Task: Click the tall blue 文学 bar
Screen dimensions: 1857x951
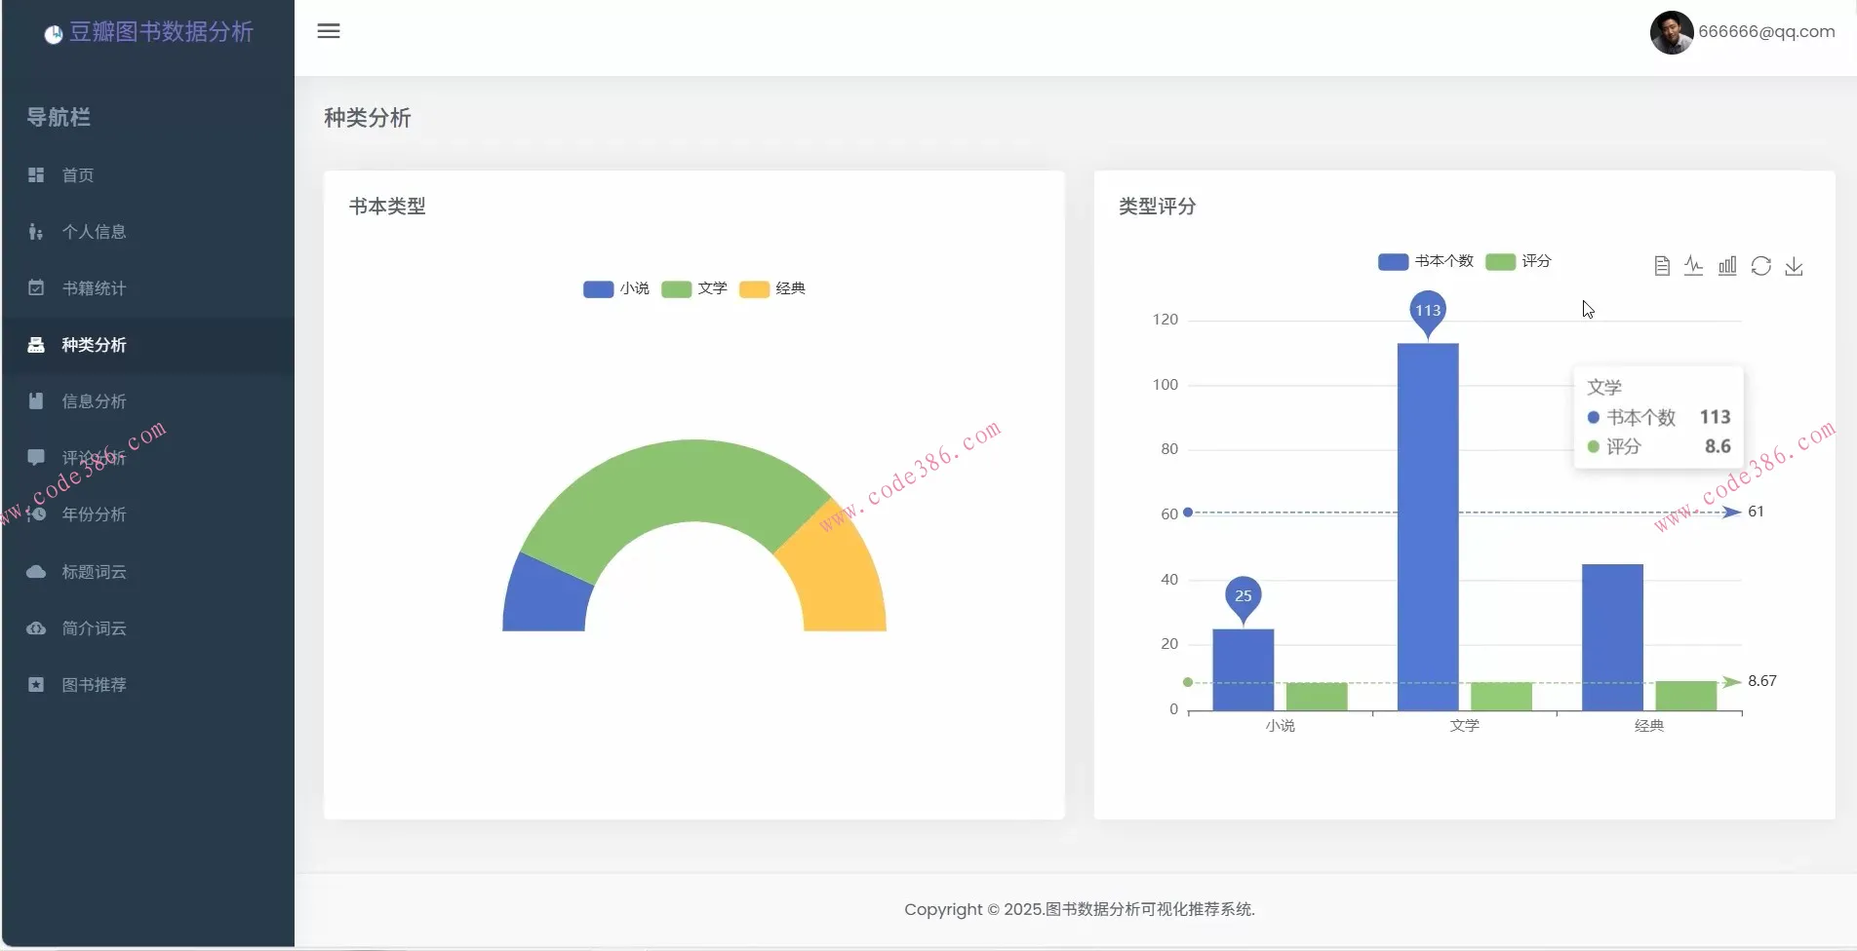Action: pos(1427,526)
